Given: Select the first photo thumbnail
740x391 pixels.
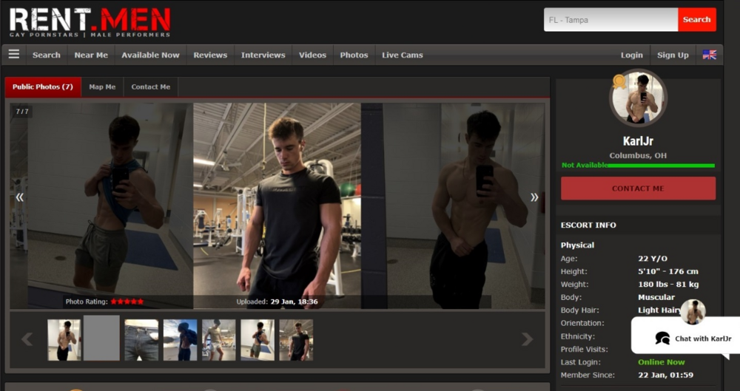Looking at the screenshot, I should (64, 340).
